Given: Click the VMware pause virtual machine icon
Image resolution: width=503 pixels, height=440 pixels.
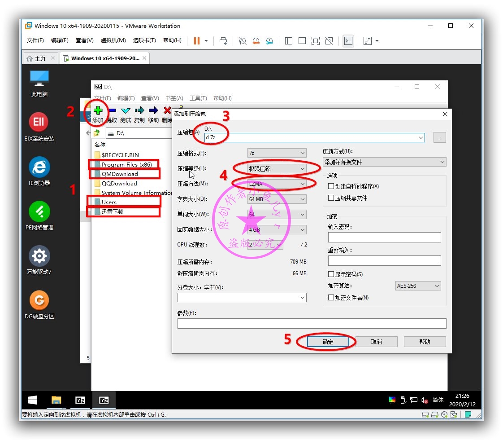Looking at the screenshot, I should click(x=197, y=40).
